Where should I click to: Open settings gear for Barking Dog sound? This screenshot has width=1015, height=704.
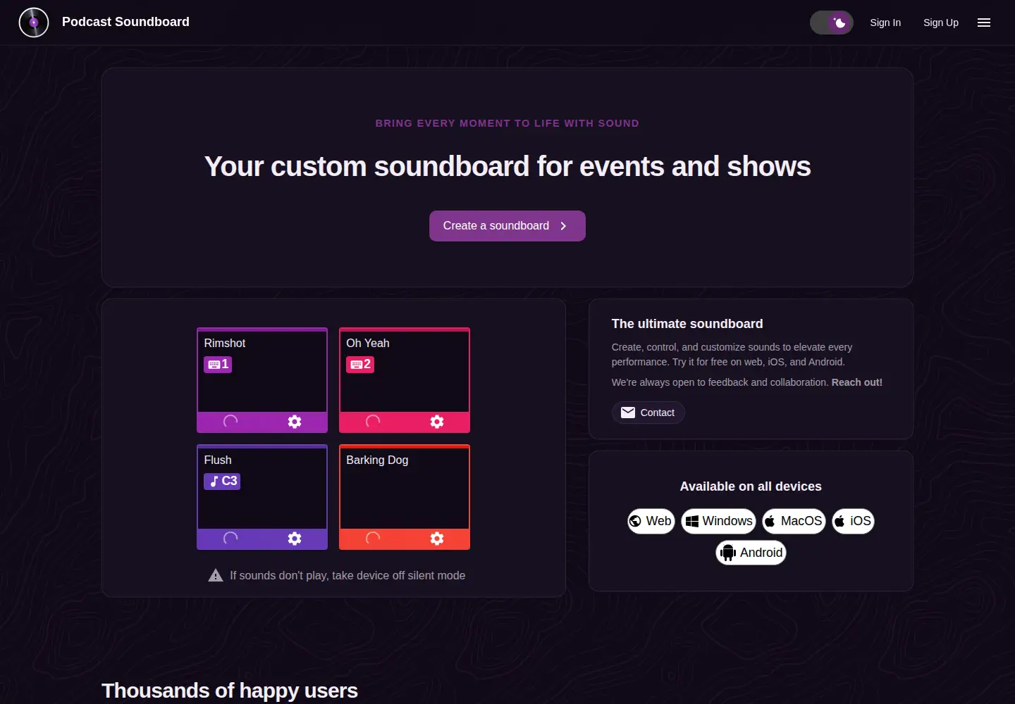(x=437, y=539)
